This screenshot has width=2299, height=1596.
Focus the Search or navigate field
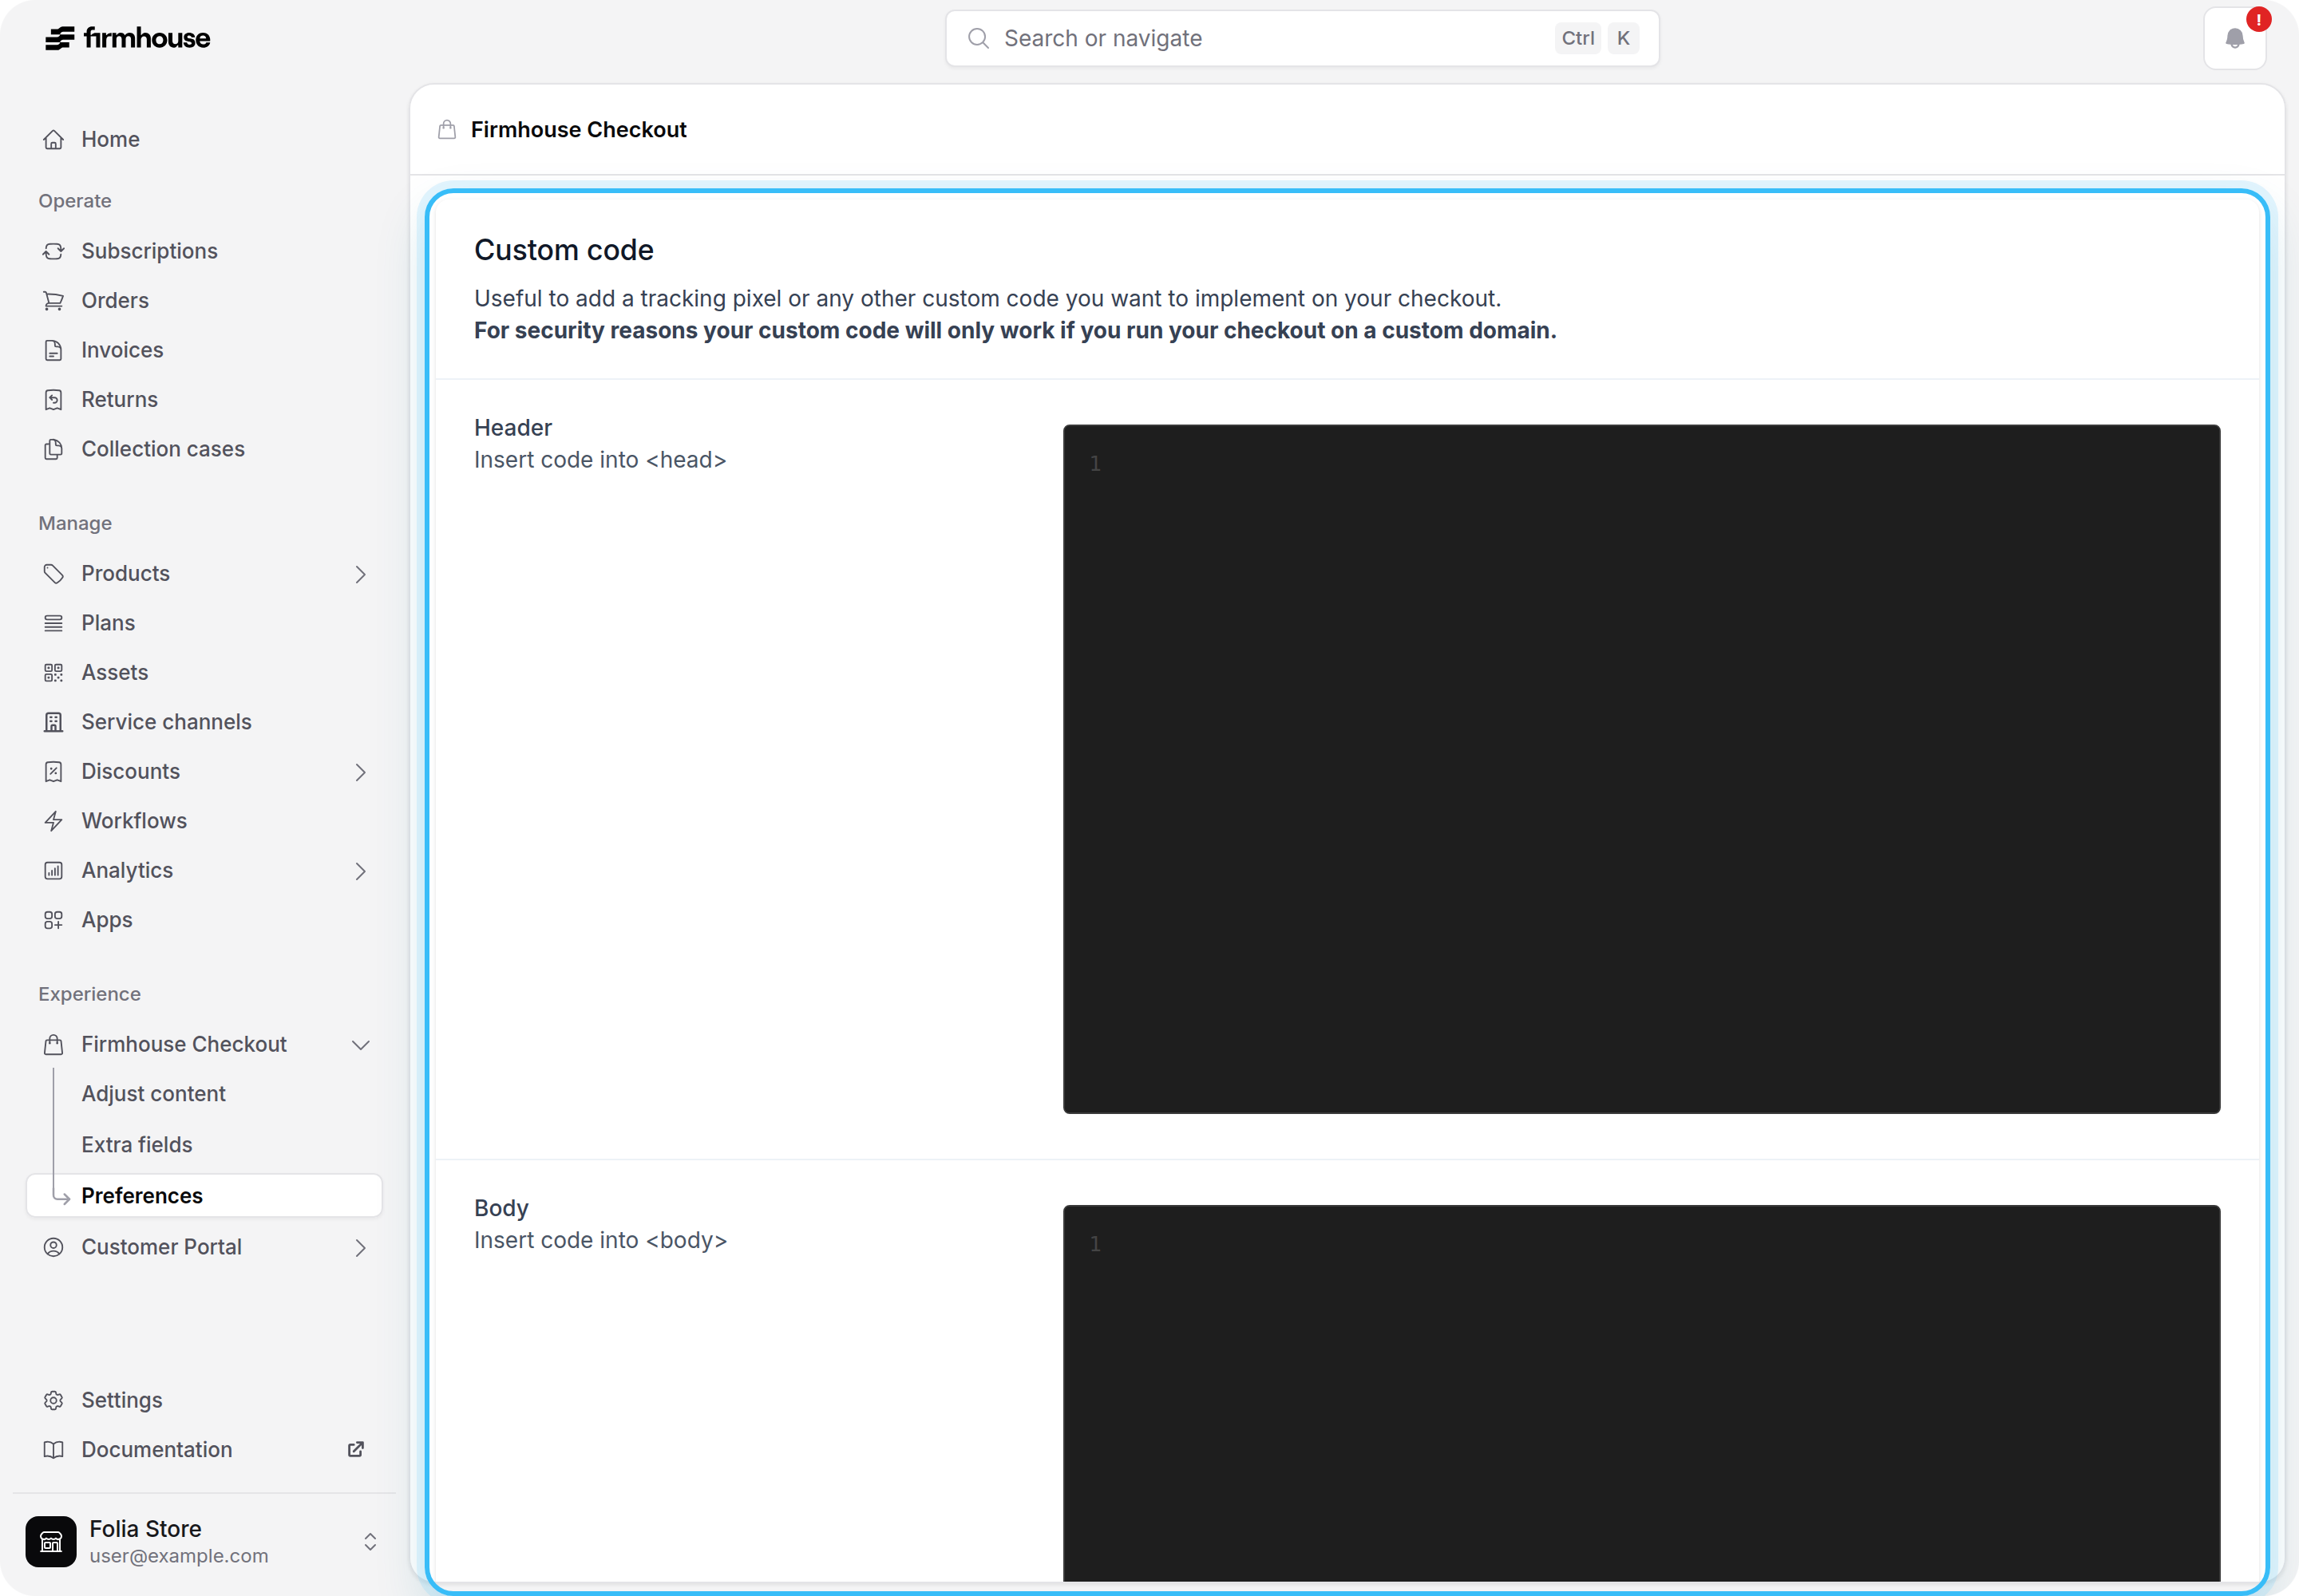1301,39
